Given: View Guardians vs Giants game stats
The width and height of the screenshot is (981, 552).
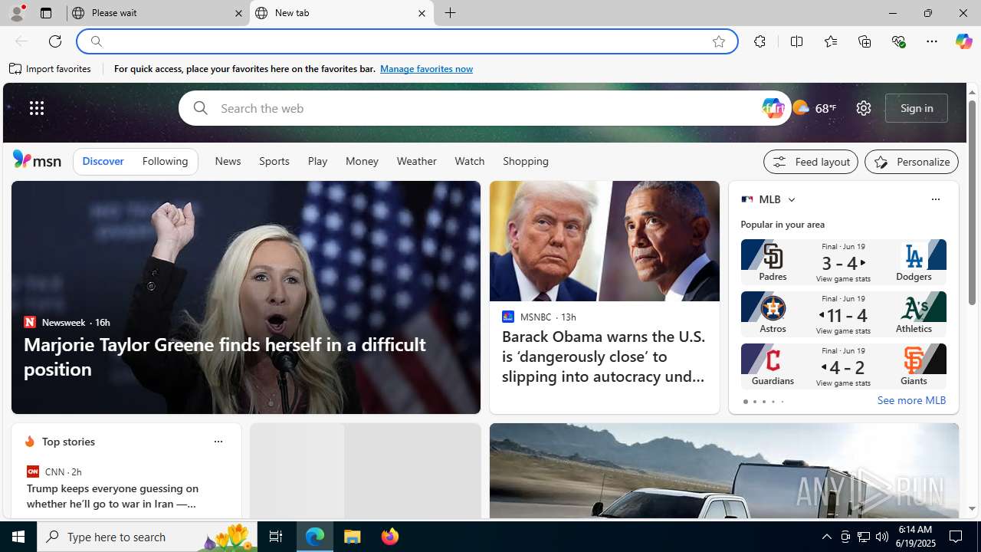Looking at the screenshot, I should [x=843, y=366].
